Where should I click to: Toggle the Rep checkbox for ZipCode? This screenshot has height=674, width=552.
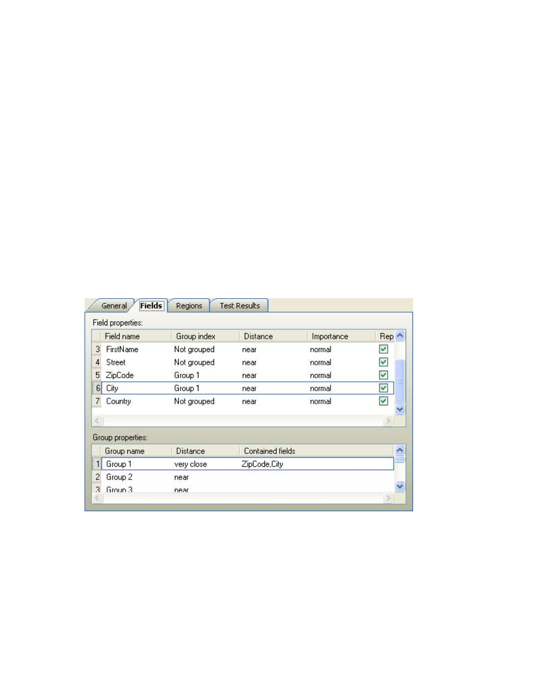(384, 375)
